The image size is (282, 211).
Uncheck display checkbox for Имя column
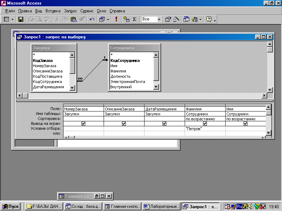[245, 124]
